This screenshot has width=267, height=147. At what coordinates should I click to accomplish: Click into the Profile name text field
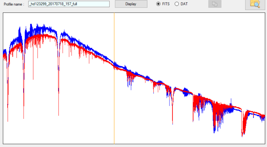pos(69,4)
